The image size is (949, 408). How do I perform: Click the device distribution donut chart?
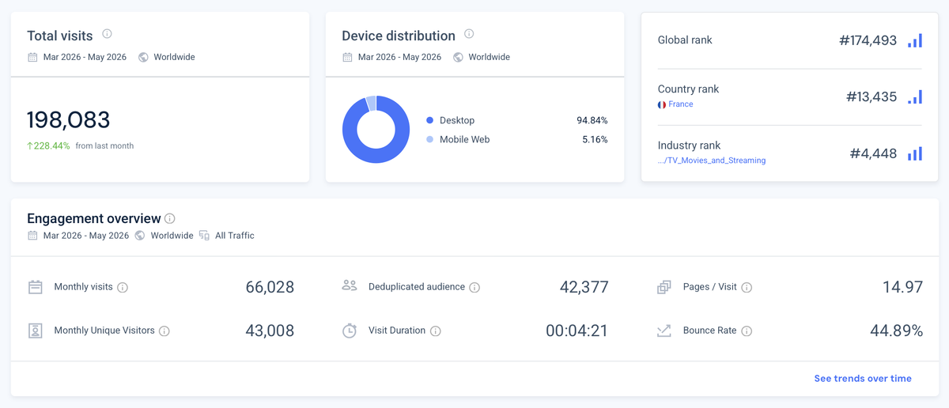pos(376,130)
